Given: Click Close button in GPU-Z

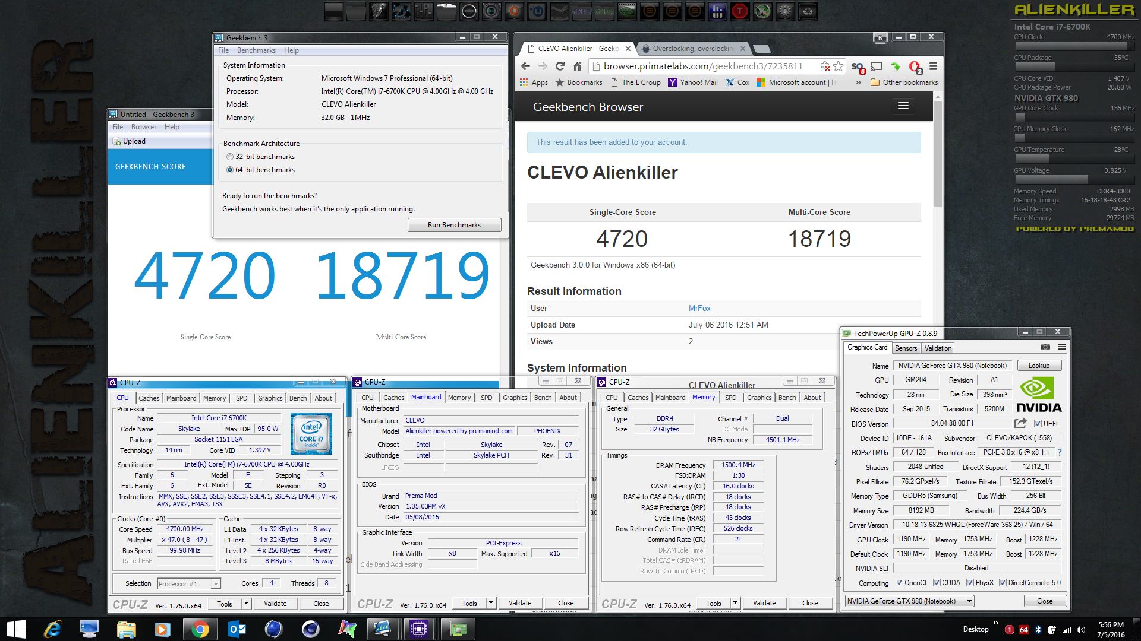Looking at the screenshot, I should point(1045,601).
